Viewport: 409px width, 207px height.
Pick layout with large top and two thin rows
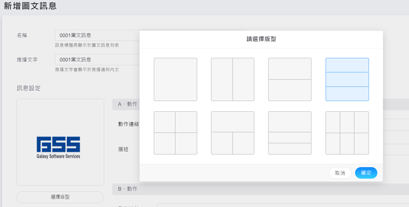coord(290,133)
